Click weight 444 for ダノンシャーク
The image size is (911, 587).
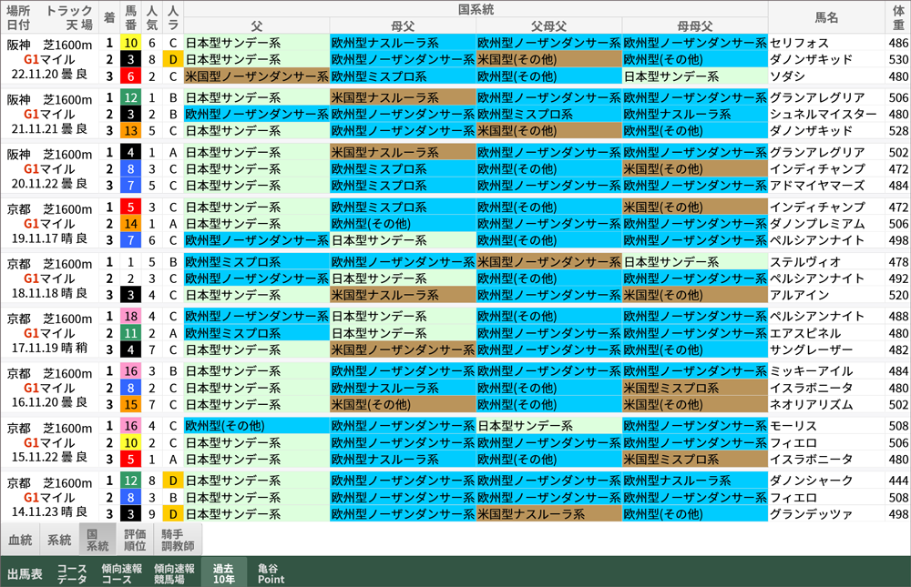[898, 481]
